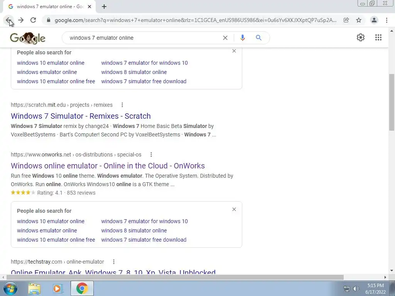Select upper 'windows 10 emulator online' suggestion
The width and height of the screenshot is (395, 296).
(51, 63)
